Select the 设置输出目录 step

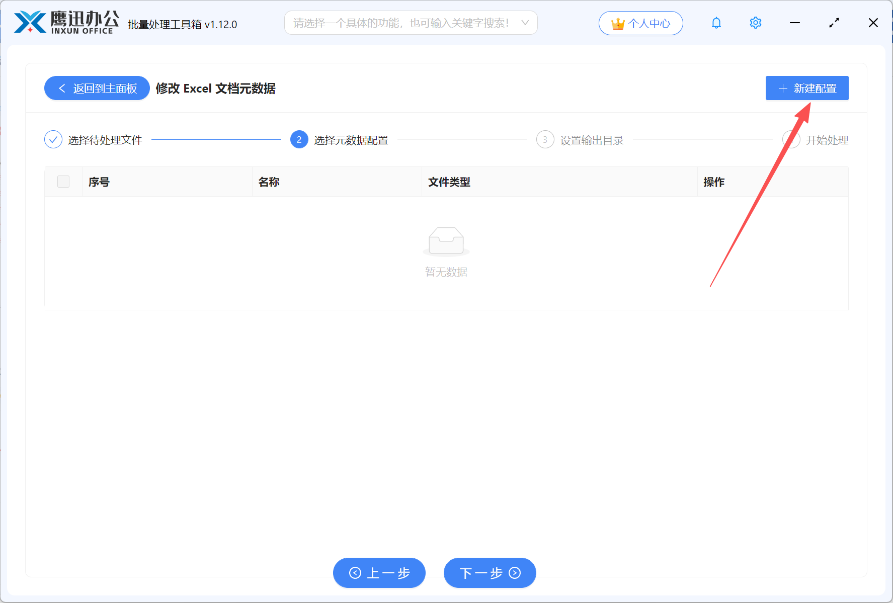tap(592, 140)
